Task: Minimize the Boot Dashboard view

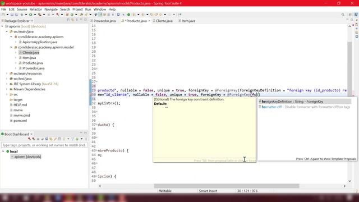Action: [x=81, y=133]
